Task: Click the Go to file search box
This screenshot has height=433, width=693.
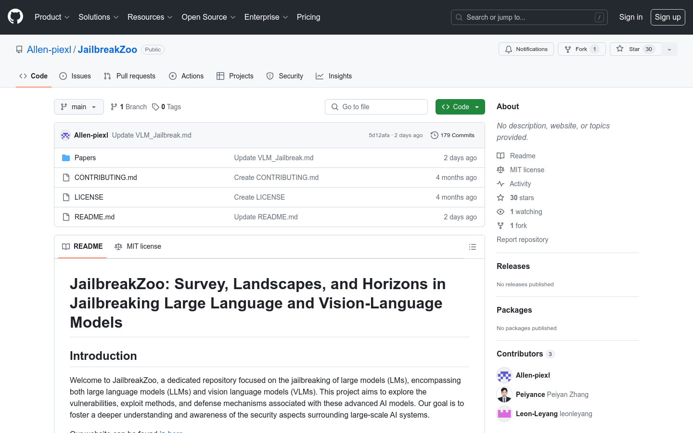Action: (376, 107)
